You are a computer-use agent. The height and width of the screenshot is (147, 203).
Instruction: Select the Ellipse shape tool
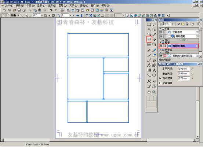[154, 75]
